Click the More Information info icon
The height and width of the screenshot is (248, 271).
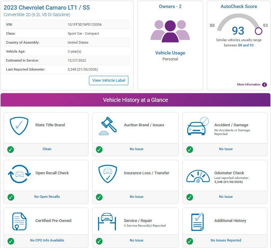[264, 85]
